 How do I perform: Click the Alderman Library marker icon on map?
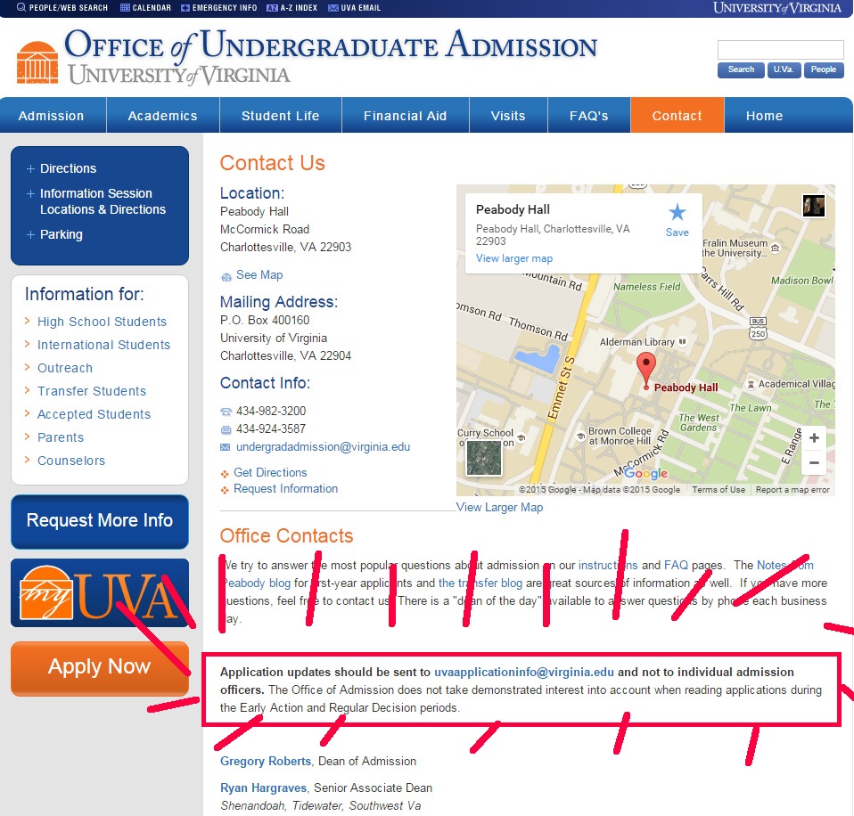[x=683, y=342]
